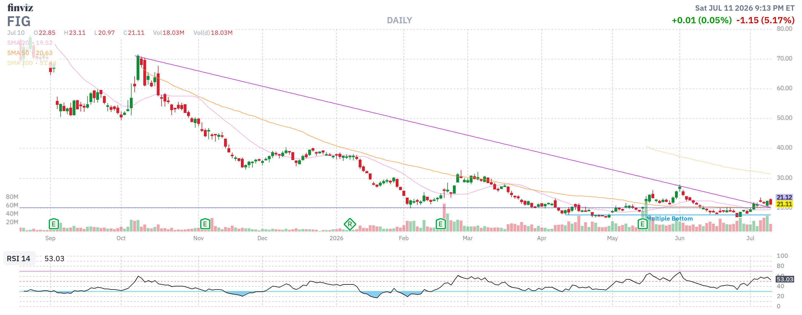Click the October peak candle near 70
802x315 pixels.
tap(138, 68)
